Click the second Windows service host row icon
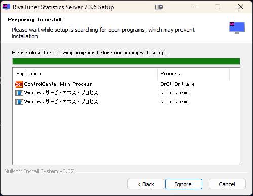The image size is (253, 196). (x=19, y=102)
